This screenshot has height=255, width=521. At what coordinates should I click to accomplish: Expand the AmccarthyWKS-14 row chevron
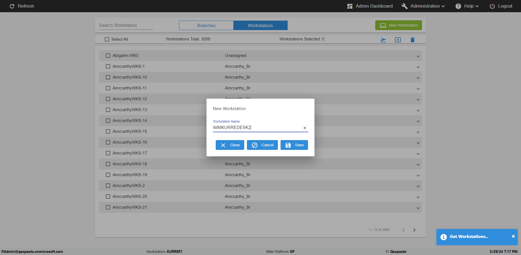click(x=418, y=121)
